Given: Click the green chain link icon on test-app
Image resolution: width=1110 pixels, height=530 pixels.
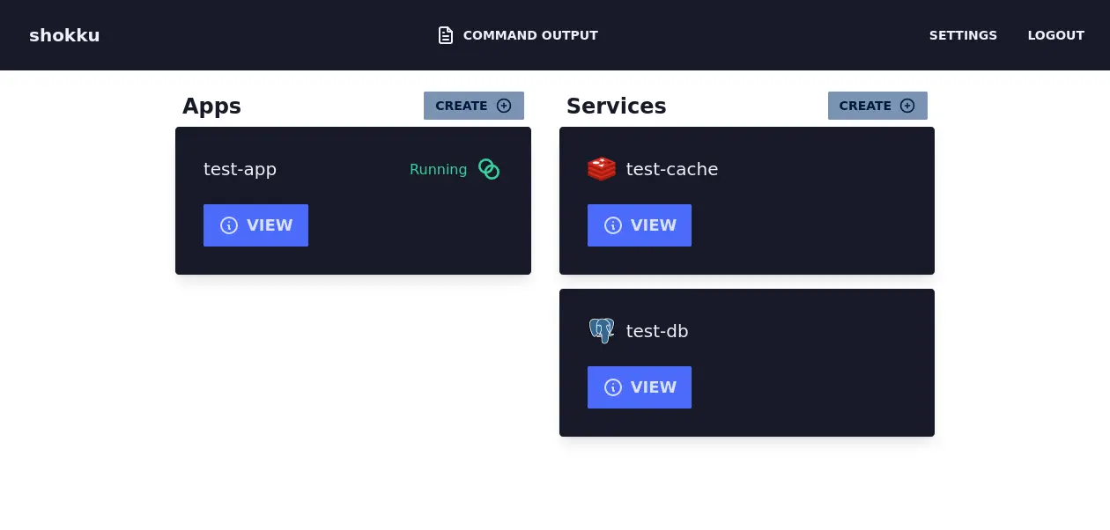Looking at the screenshot, I should tap(489, 169).
